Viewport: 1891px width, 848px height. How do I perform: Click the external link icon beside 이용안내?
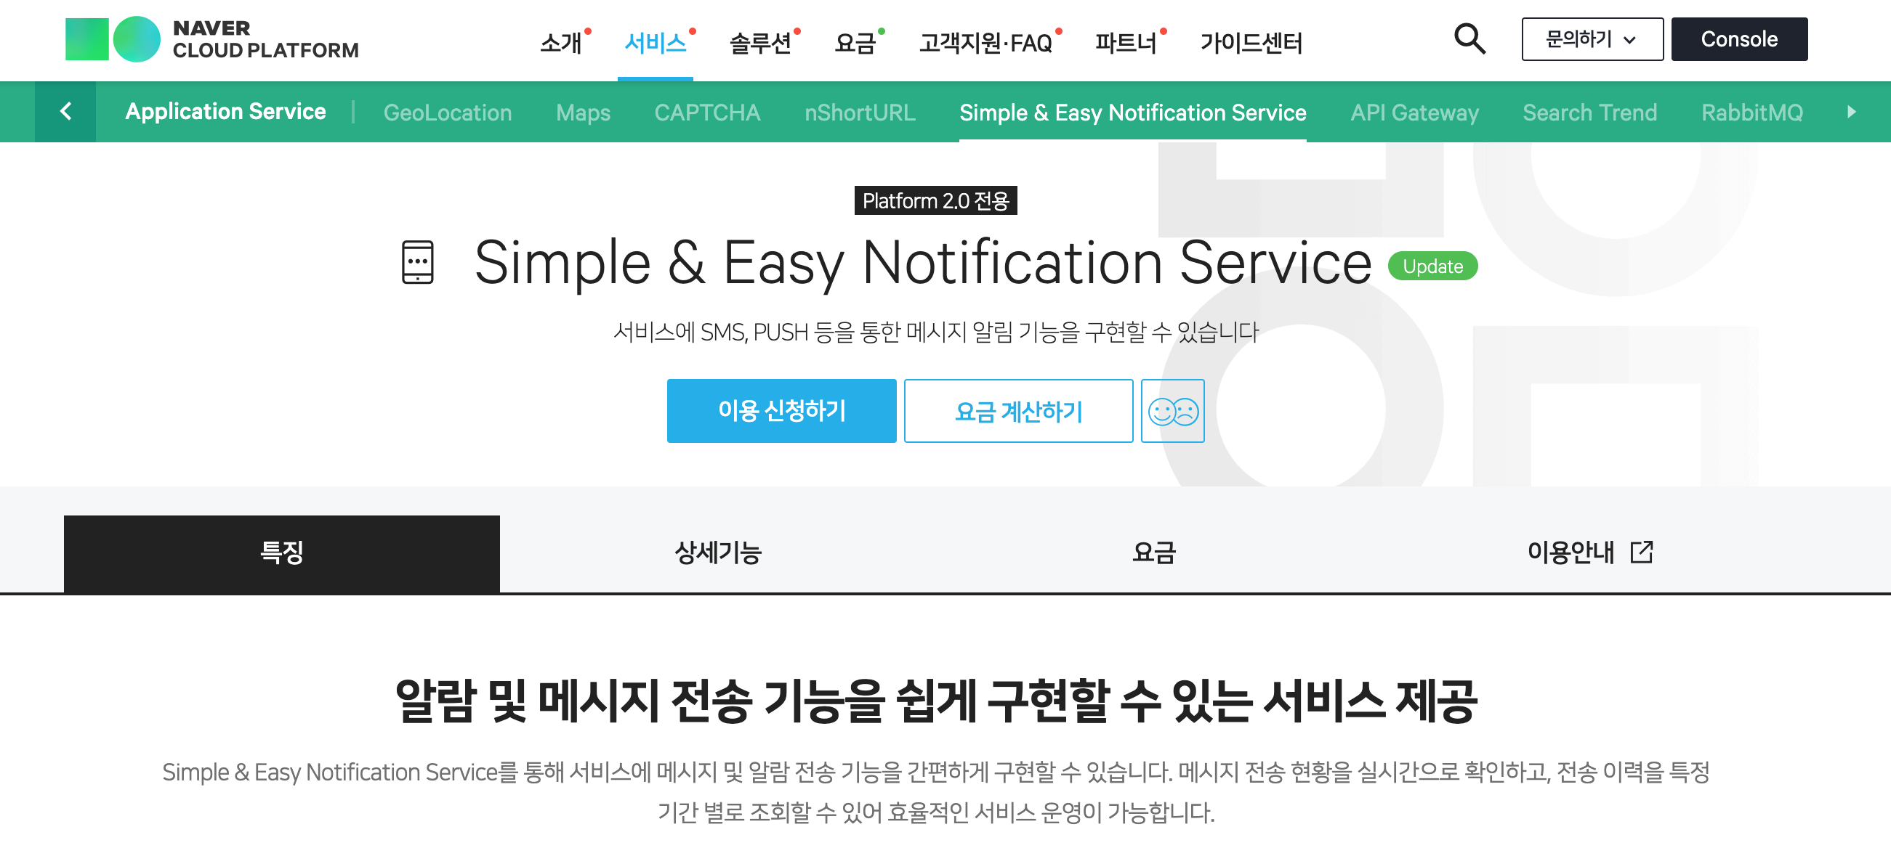click(x=1642, y=552)
